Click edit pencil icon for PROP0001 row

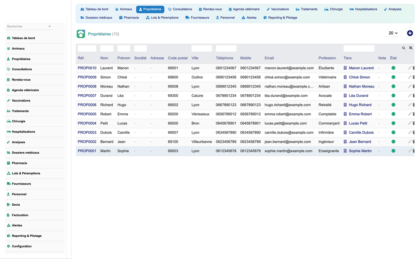coord(410,151)
